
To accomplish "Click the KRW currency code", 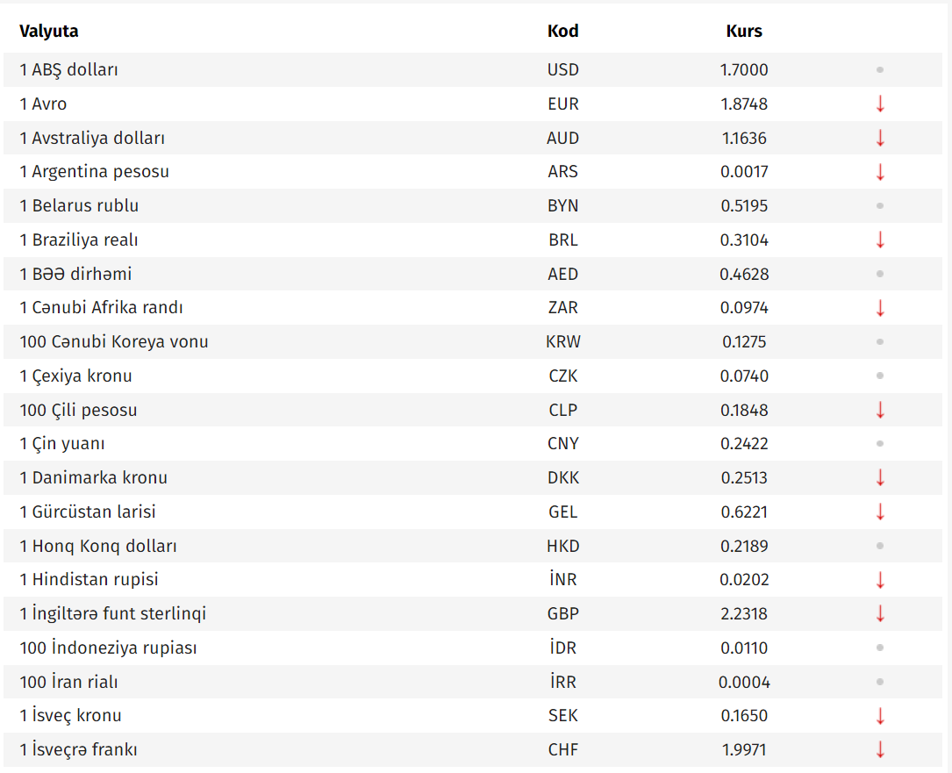I will coord(562,342).
